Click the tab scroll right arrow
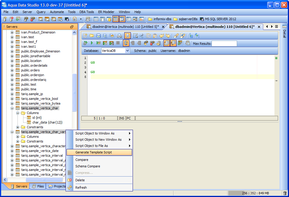The width and height of the screenshot is (289, 197). (x=272, y=27)
